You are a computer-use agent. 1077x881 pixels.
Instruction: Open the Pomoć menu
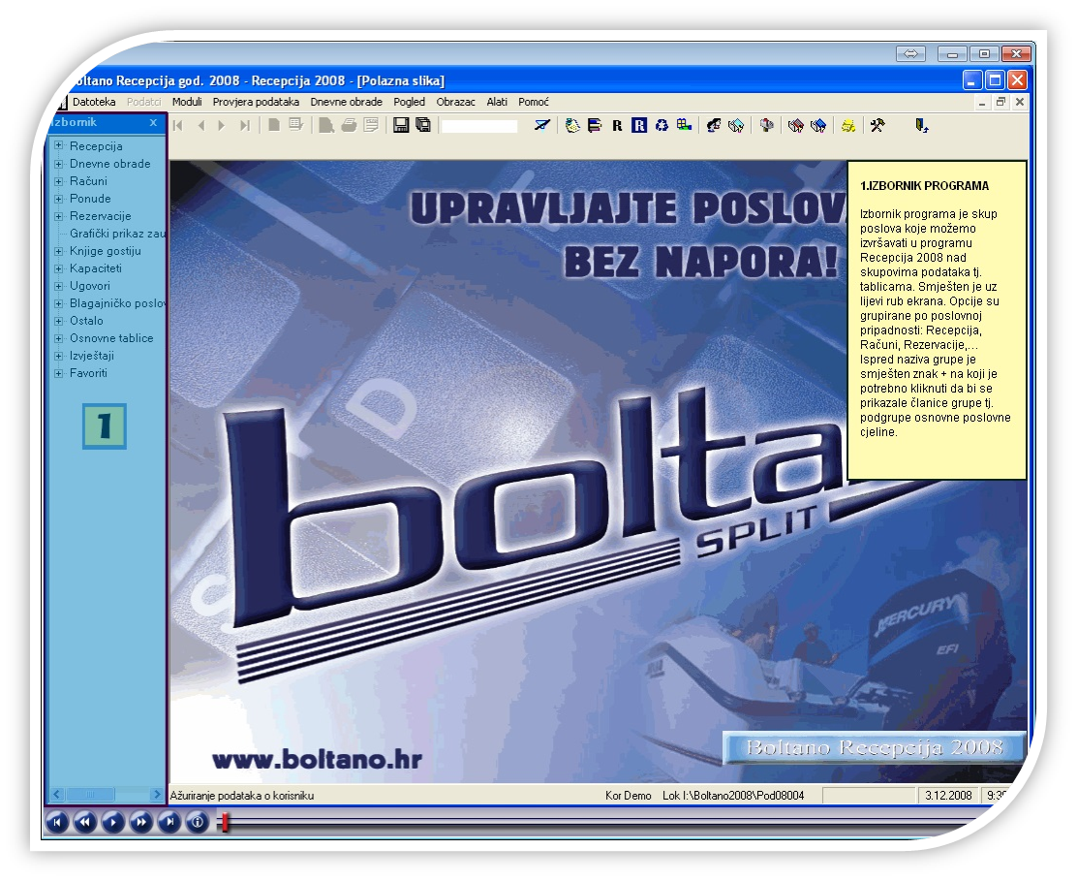(x=534, y=102)
